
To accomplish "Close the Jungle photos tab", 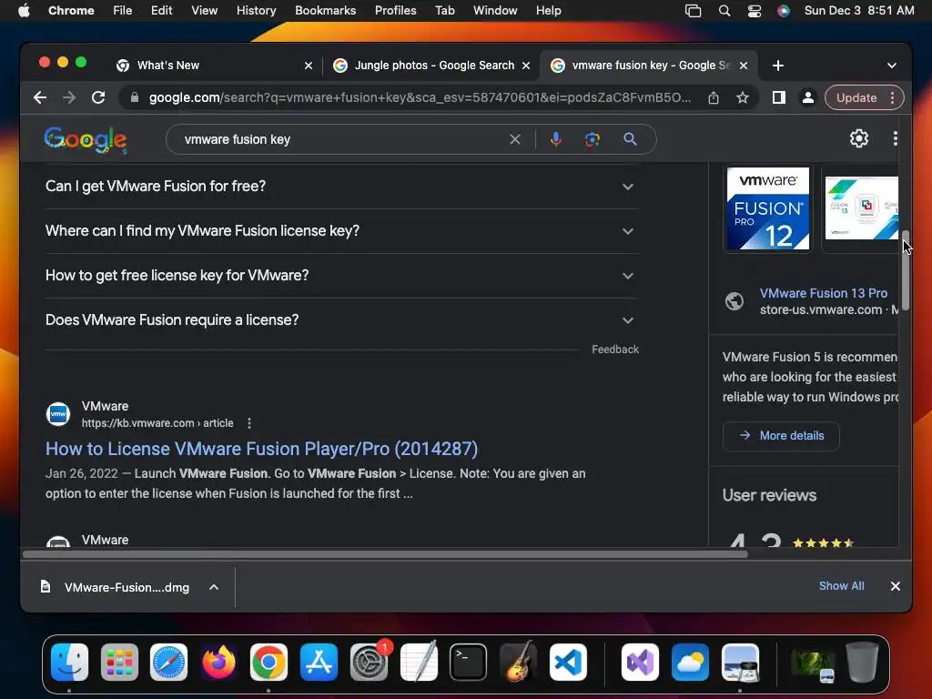I will tap(526, 66).
